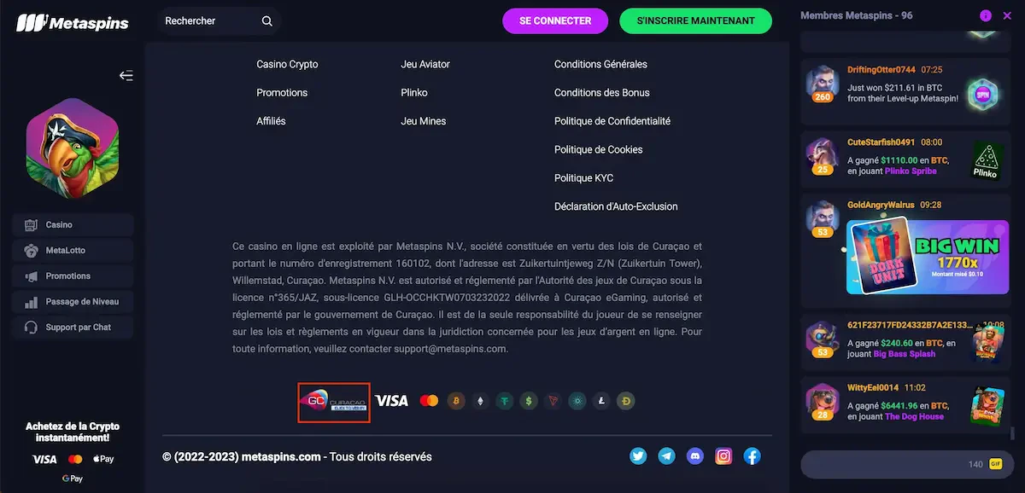
Task: Click the Litecoin icon in the footer
Action: (x=602, y=400)
